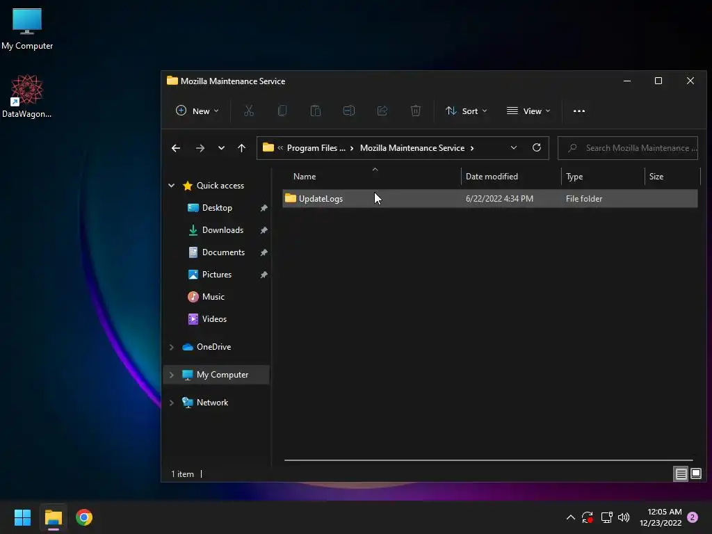The image size is (712, 534).
Task: Open the See more ellipsis menu
Action: 579,111
